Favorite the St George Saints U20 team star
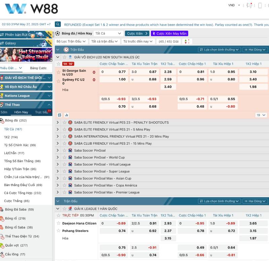This screenshot has height=261, width=269. [59, 72]
